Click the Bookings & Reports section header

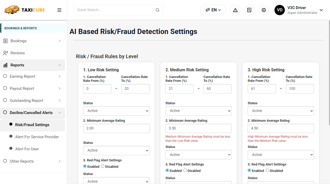(x=33, y=28)
